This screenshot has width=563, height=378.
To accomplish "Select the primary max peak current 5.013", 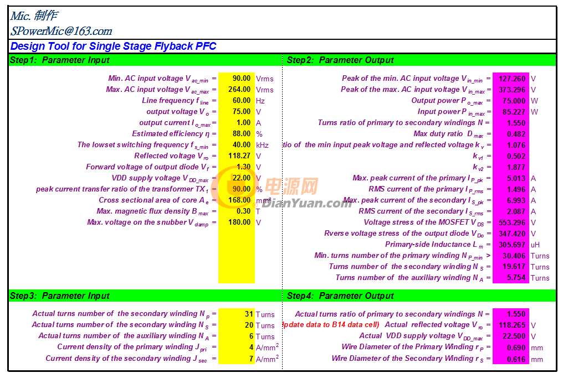I will point(510,179).
